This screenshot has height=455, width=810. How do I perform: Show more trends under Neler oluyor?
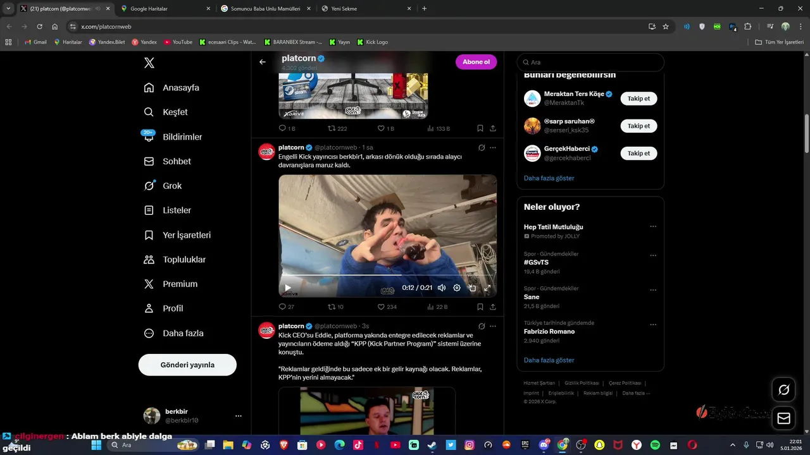pos(549,360)
